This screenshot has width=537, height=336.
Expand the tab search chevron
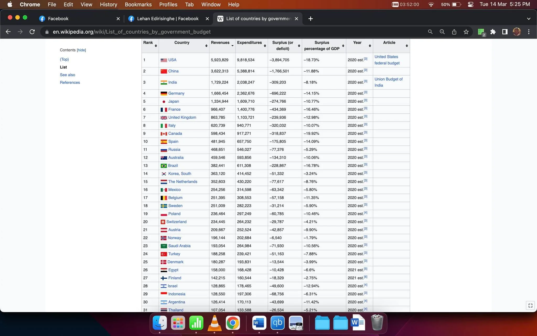[529, 19]
